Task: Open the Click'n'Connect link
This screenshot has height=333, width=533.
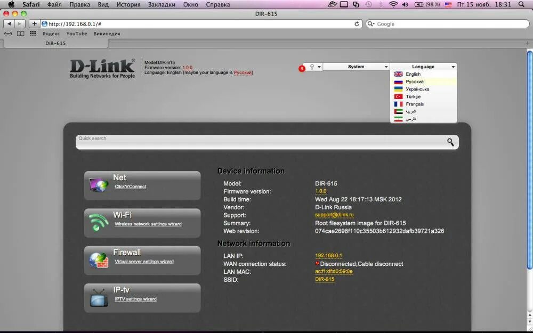Action: pyautogui.click(x=131, y=186)
